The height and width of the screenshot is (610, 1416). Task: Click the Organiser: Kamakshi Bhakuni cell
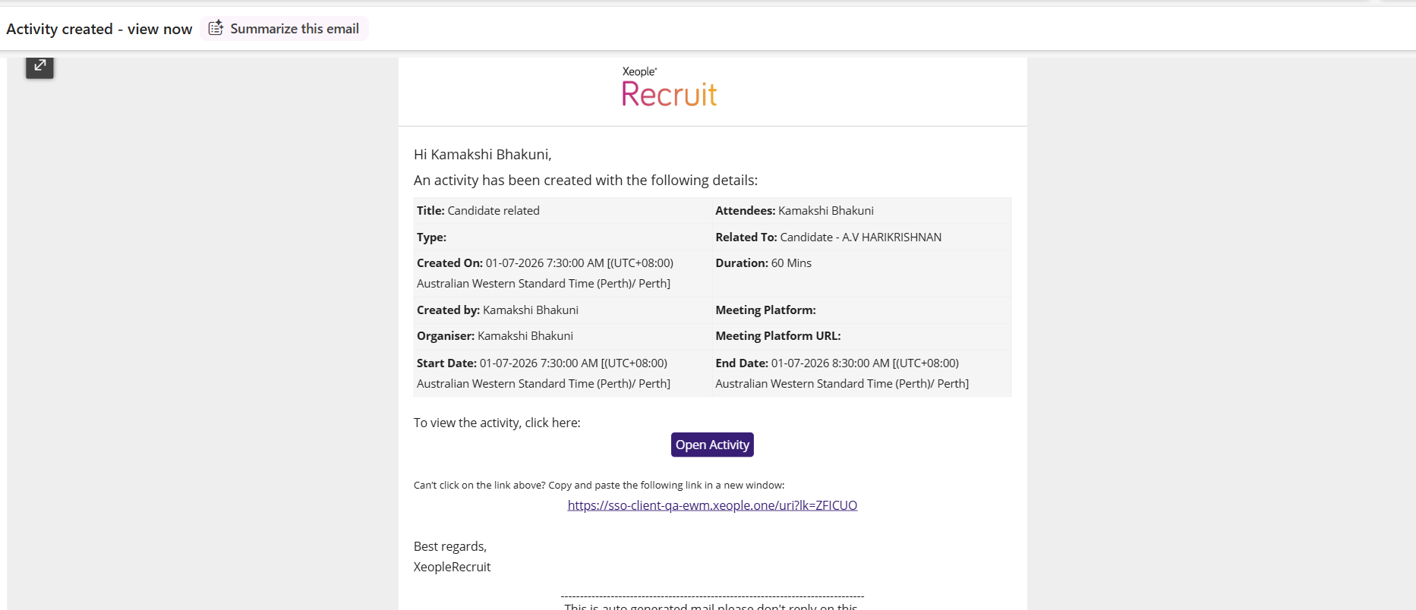563,336
